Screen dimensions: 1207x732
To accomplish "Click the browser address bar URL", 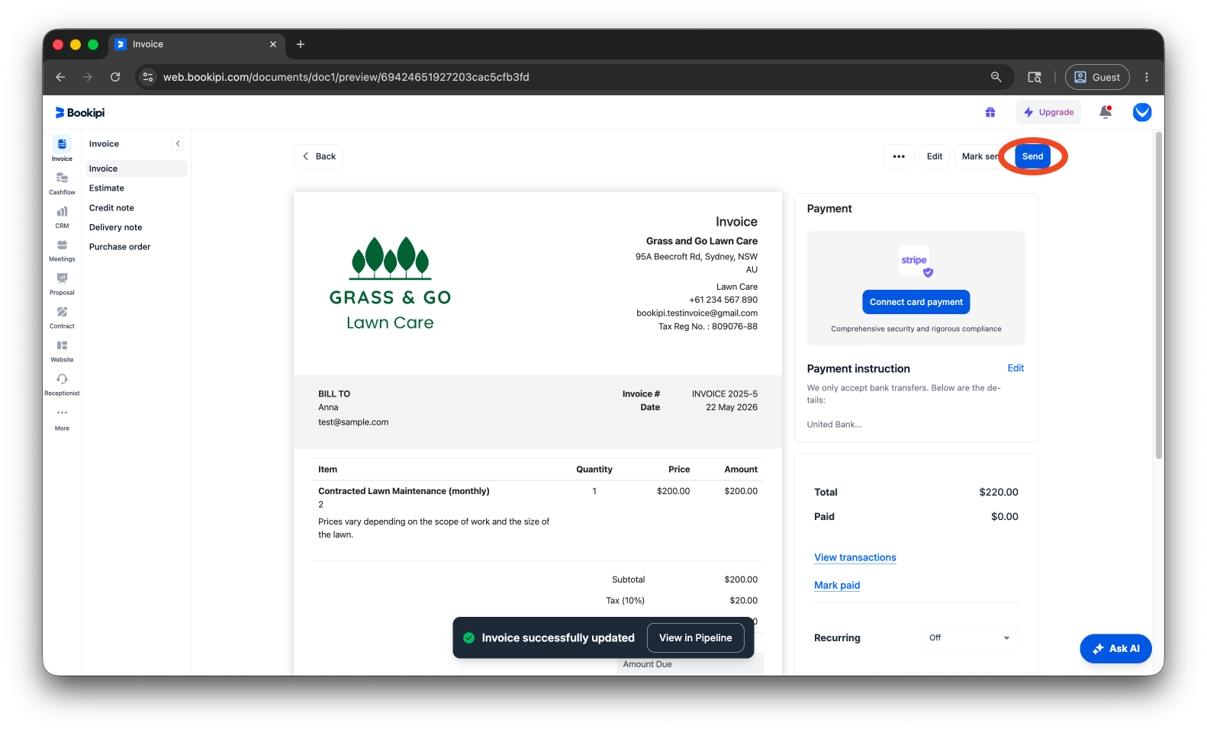I will pyautogui.click(x=346, y=77).
